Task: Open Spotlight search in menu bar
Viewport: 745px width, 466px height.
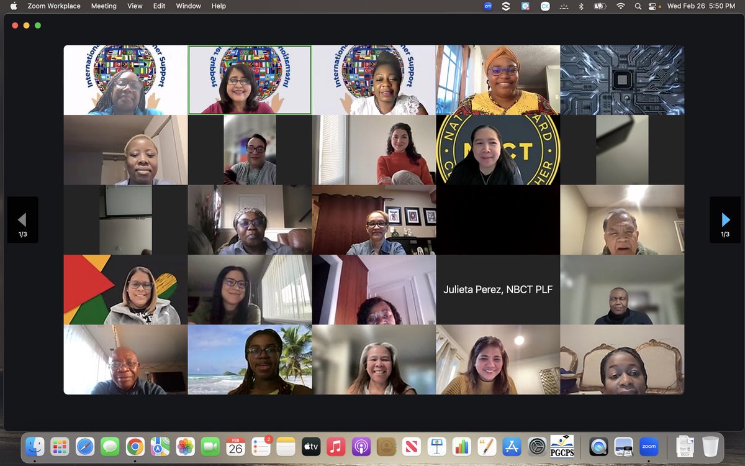Action: [638, 6]
